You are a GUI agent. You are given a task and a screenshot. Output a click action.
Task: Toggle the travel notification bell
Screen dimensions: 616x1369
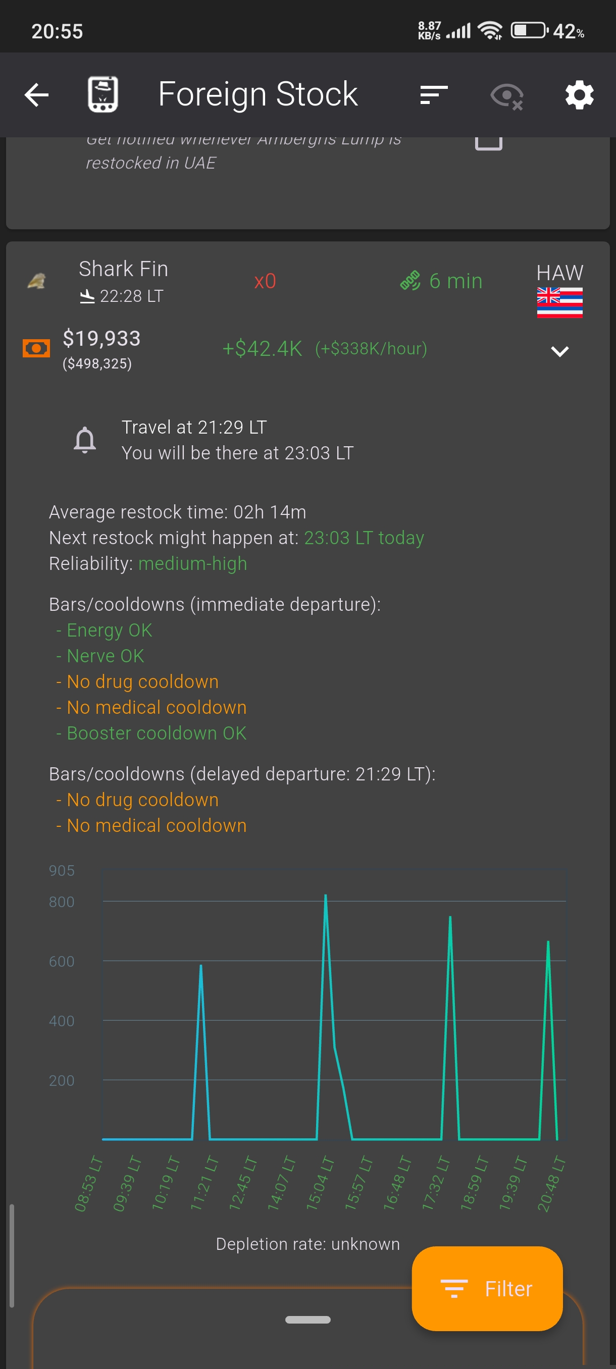[x=85, y=440]
